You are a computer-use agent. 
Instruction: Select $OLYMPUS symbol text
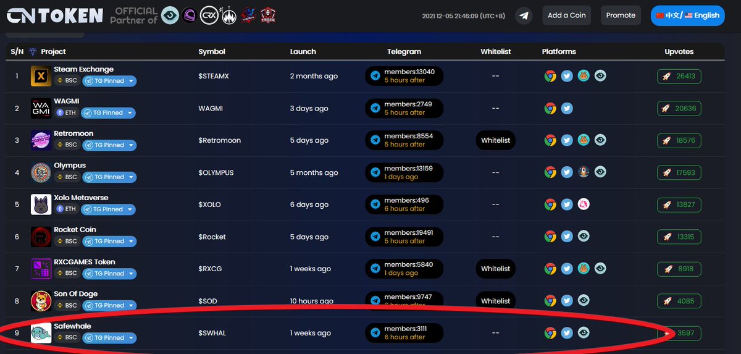coord(216,173)
